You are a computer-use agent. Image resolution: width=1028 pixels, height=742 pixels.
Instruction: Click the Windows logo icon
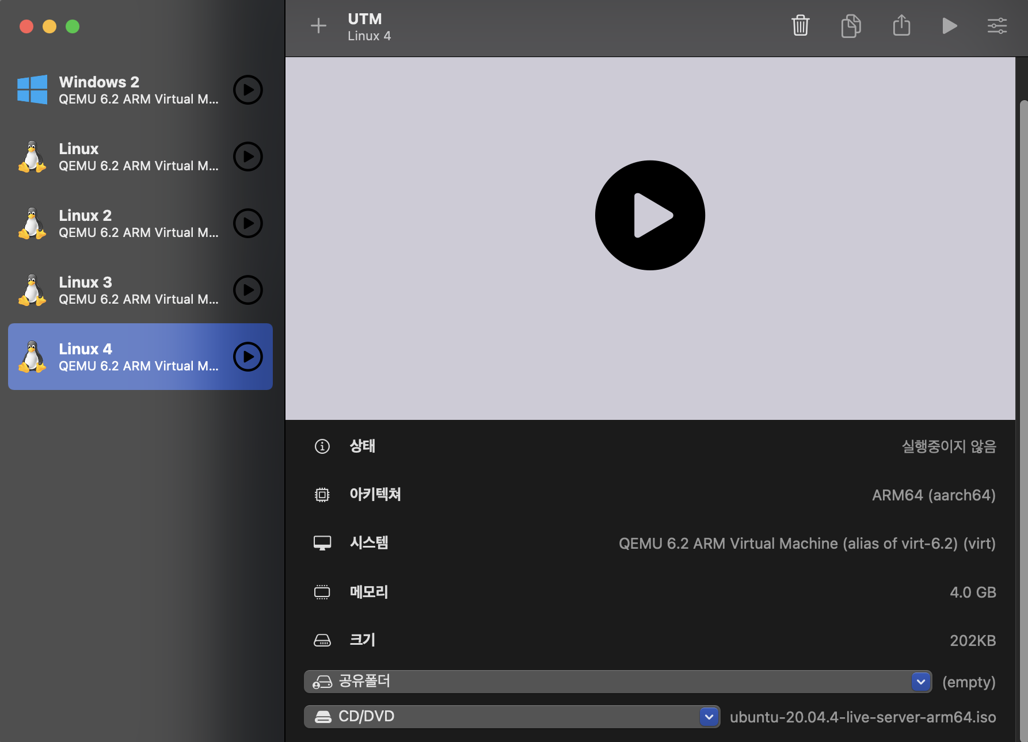(32, 90)
